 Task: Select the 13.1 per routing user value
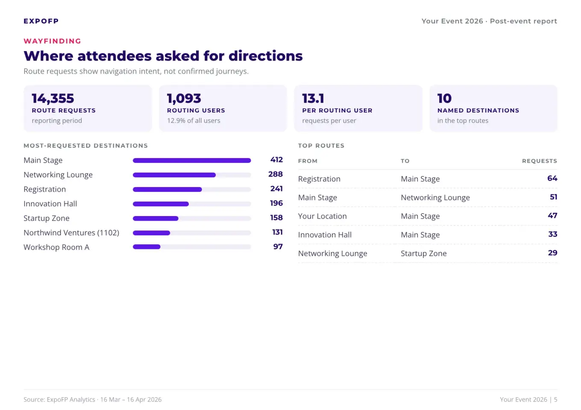click(313, 98)
